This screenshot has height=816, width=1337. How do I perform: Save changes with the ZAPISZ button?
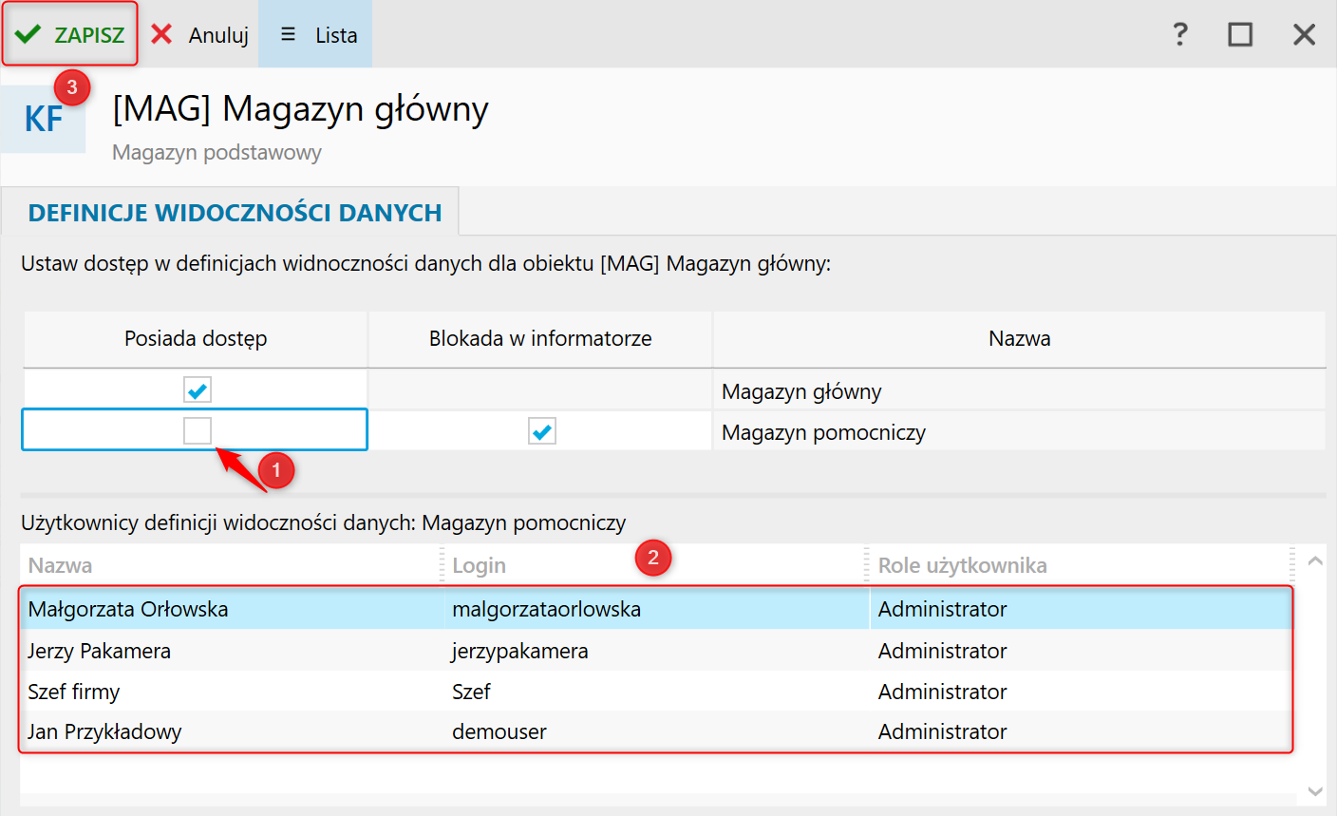[x=70, y=34]
